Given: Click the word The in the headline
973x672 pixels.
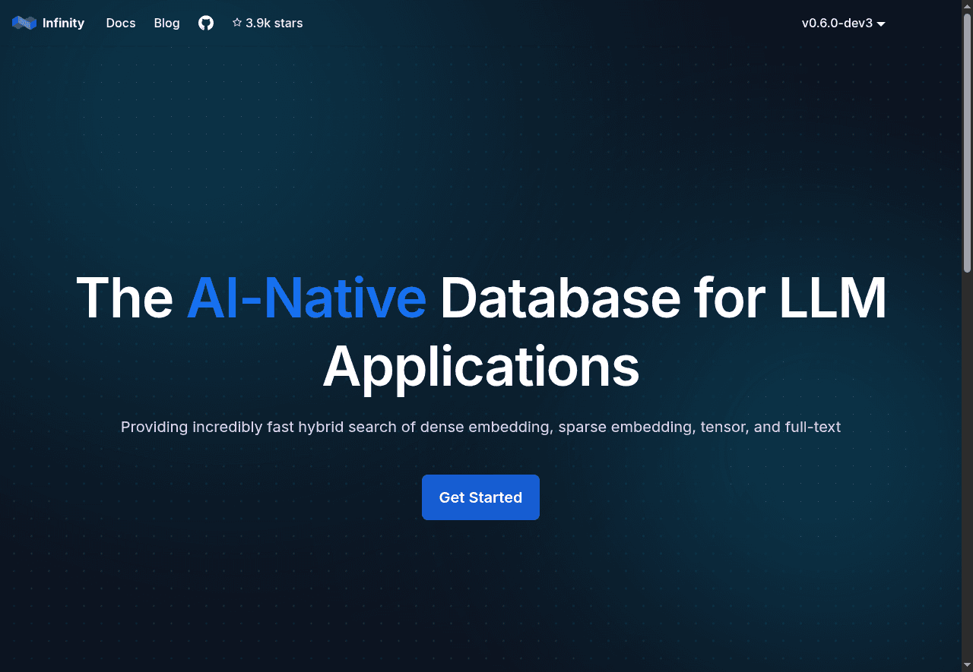Looking at the screenshot, I should point(125,298).
